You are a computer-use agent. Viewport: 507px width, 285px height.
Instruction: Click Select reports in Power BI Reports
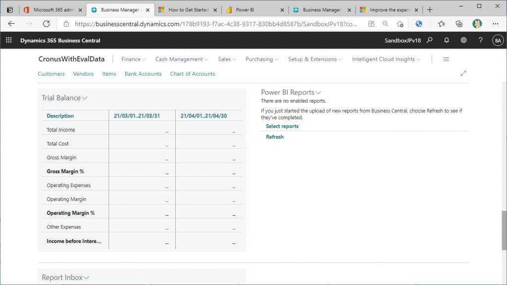point(282,126)
